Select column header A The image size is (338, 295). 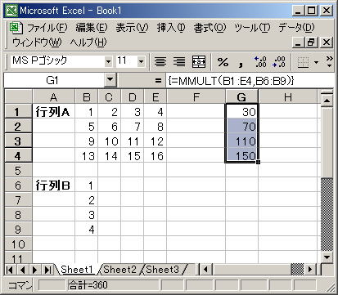(x=53, y=96)
